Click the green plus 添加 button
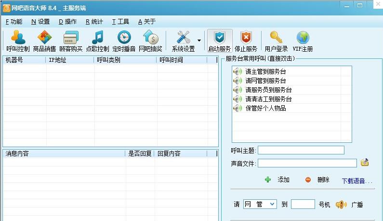The image size is (383, 221). pyautogui.click(x=277, y=180)
